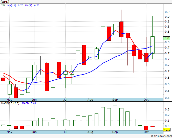The height and width of the screenshot is (138, 172).
Task: Click the (XPL) ticker title
Action: point(5,2)
